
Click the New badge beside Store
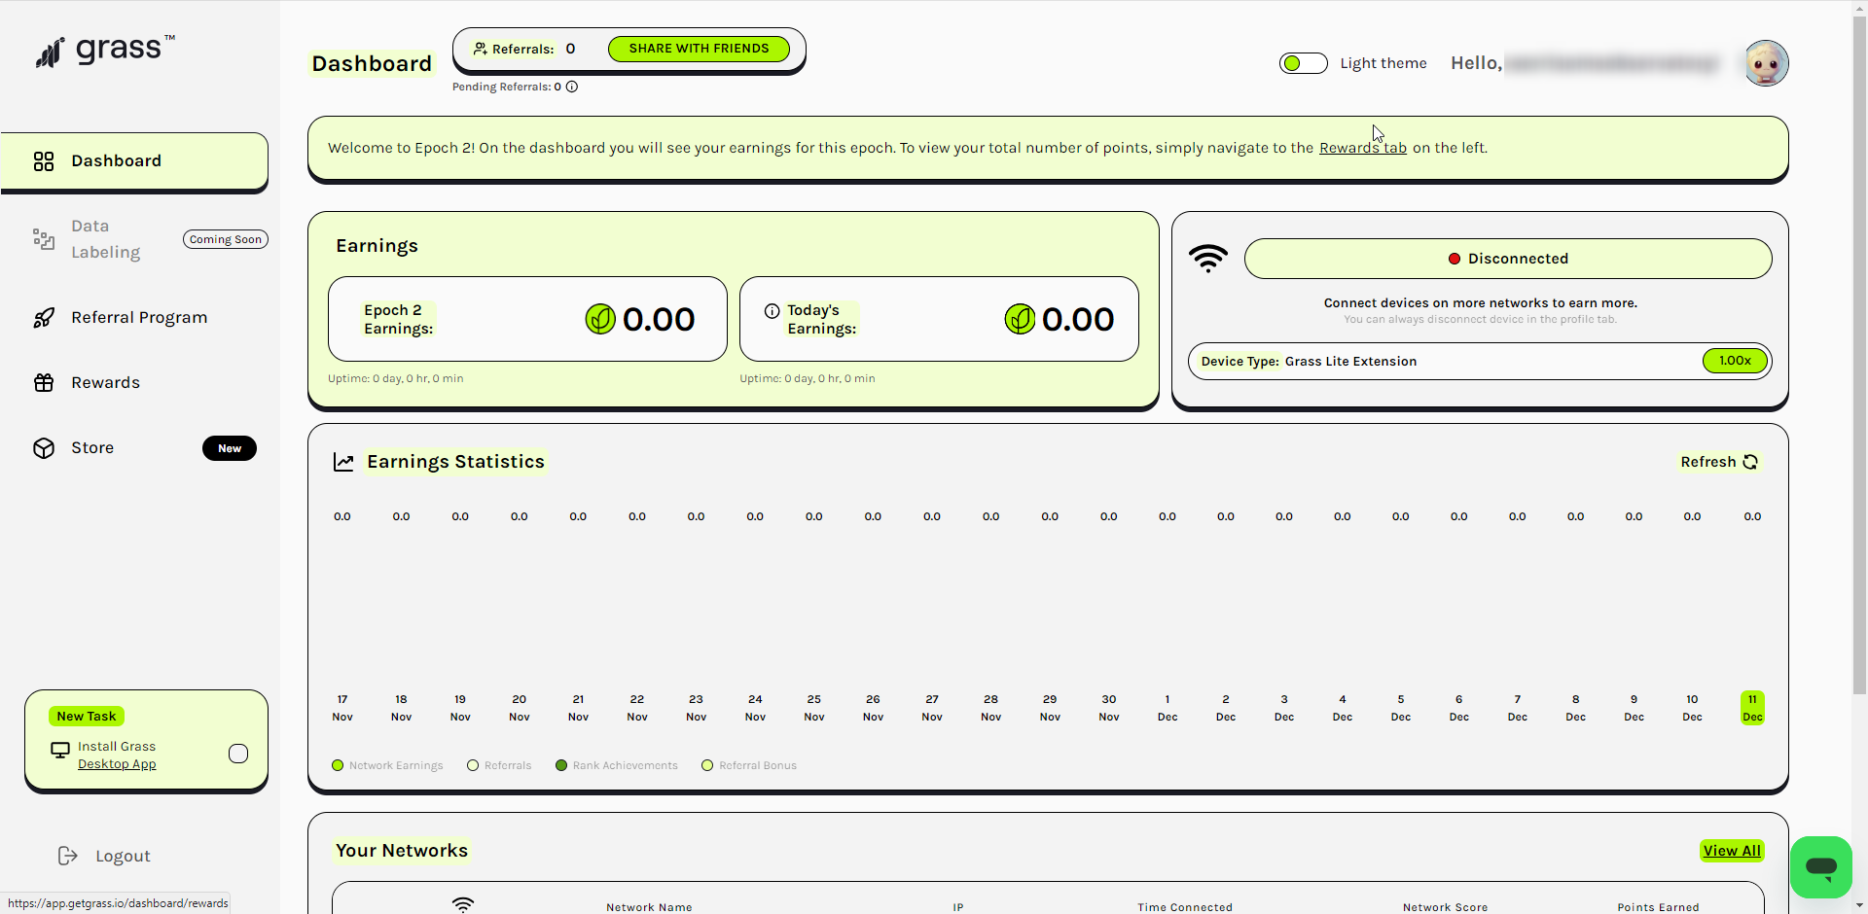click(230, 448)
